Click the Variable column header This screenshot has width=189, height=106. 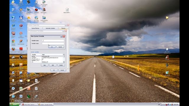tap(36, 55)
